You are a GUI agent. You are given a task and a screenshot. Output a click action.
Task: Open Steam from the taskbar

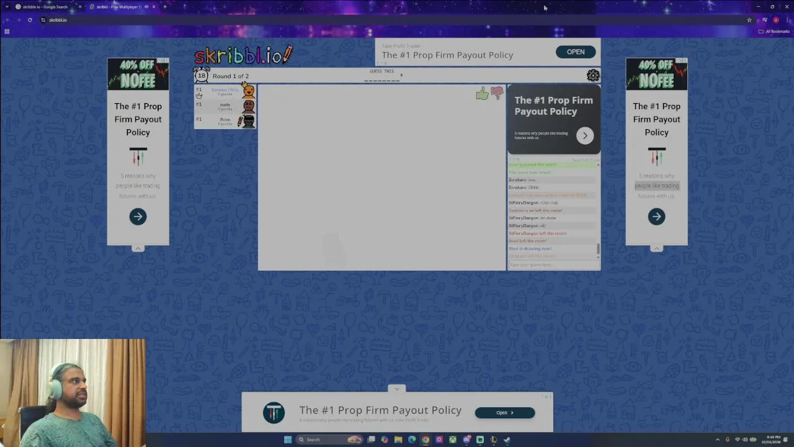pos(507,440)
